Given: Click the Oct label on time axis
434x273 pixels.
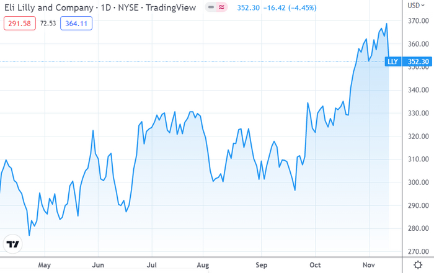Looking at the screenshot, I should pyautogui.click(x=315, y=265).
